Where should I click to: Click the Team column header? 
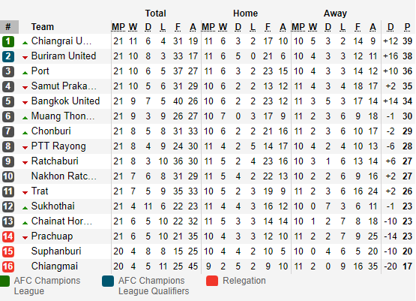43,26
